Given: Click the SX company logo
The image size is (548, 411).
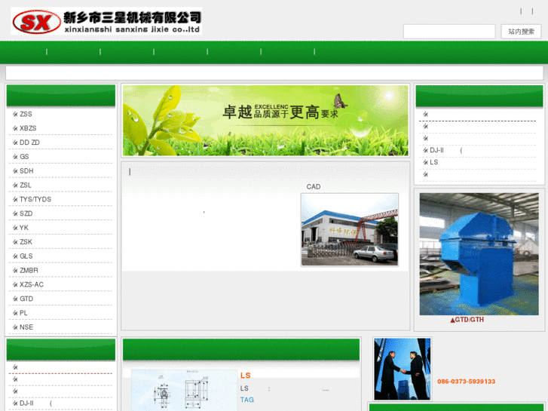Looking at the screenshot, I should pos(106,21).
